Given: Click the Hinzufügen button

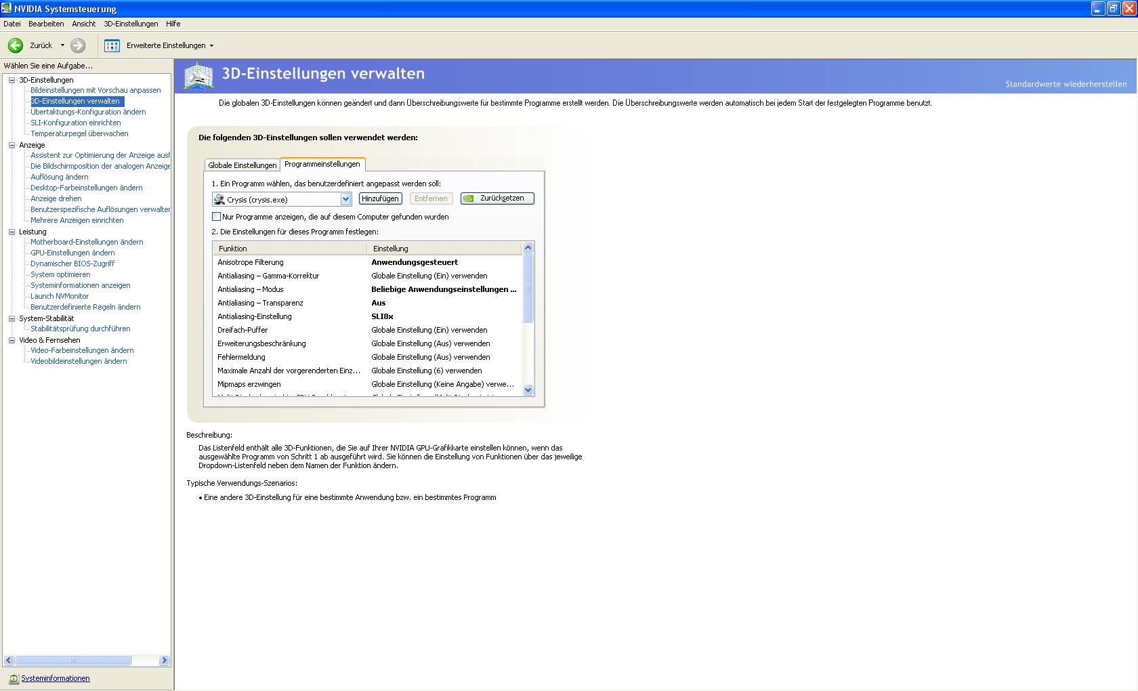Looking at the screenshot, I should pos(380,198).
